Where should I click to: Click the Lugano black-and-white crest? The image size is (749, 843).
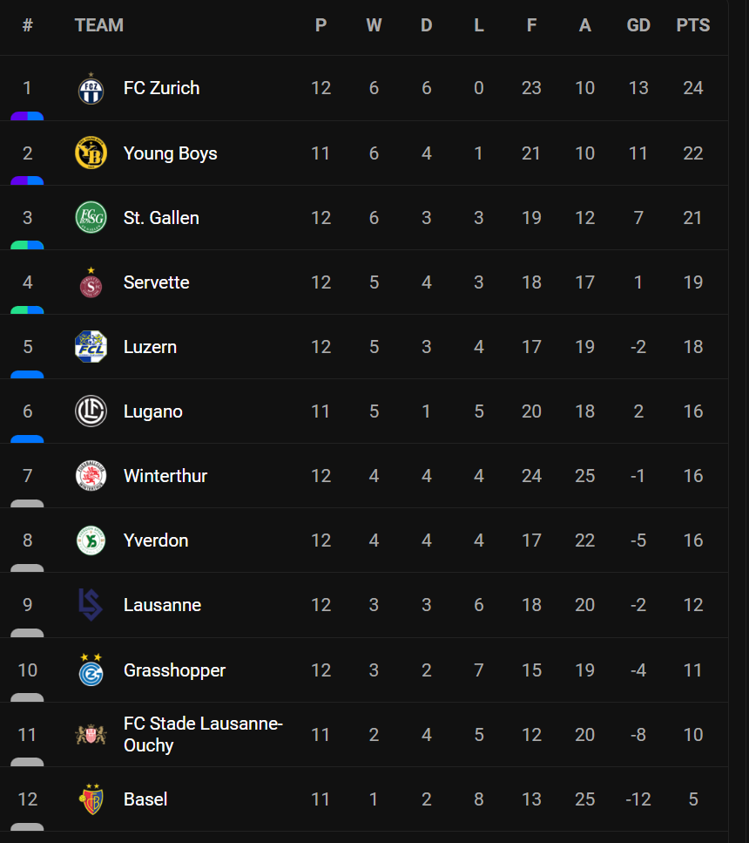click(x=91, y=411)
